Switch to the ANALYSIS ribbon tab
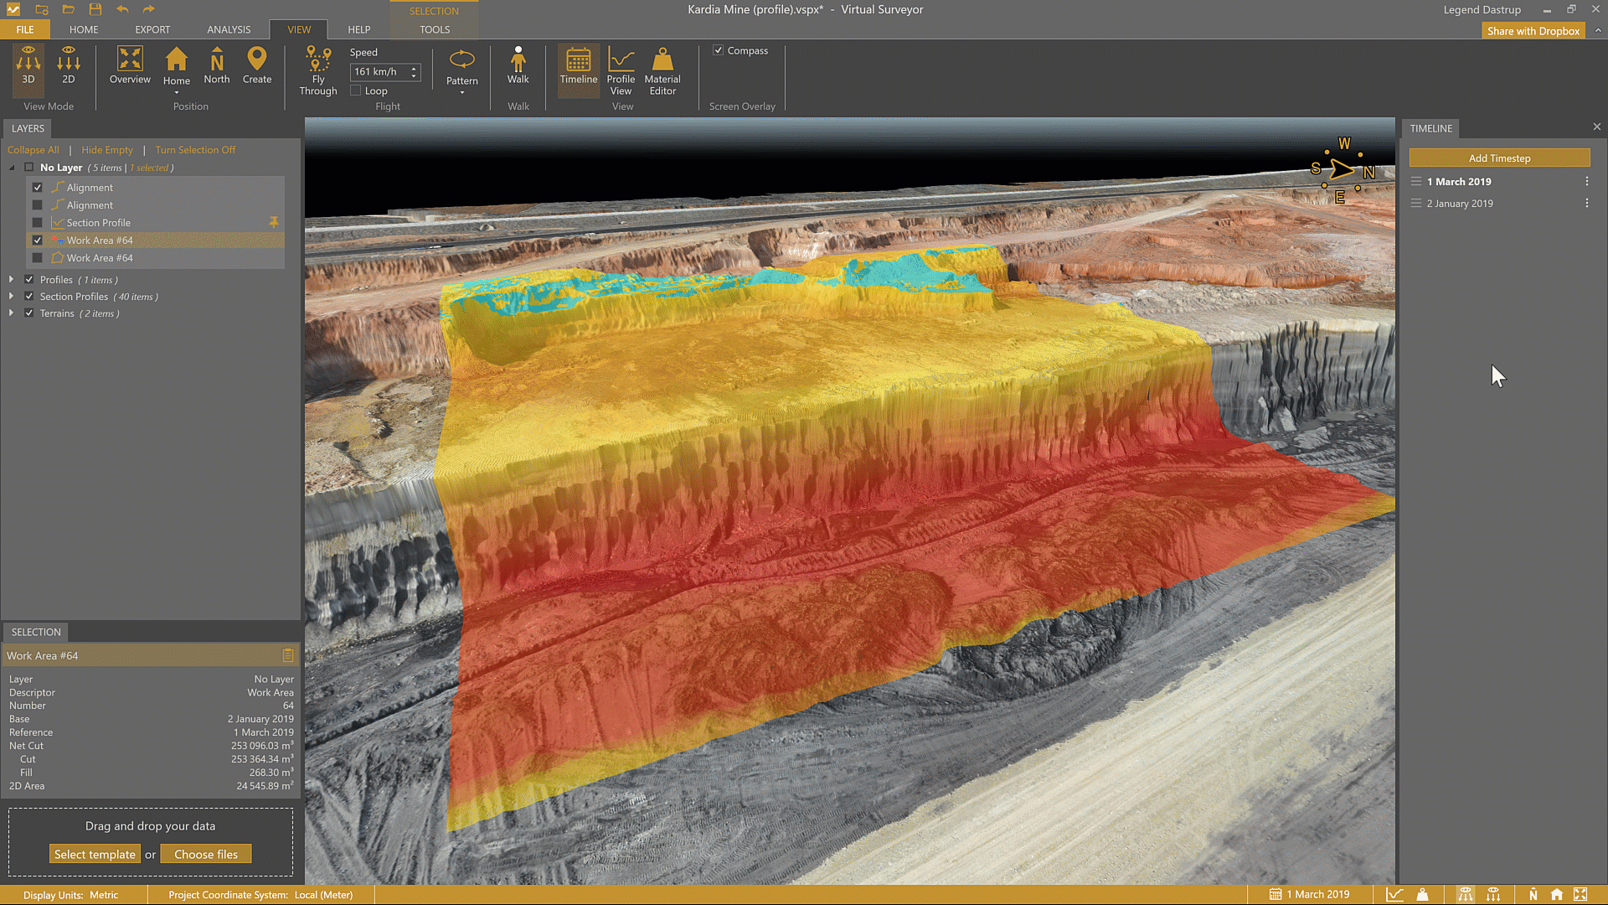This screenshot has width=1608, height=905. [229, 29]
